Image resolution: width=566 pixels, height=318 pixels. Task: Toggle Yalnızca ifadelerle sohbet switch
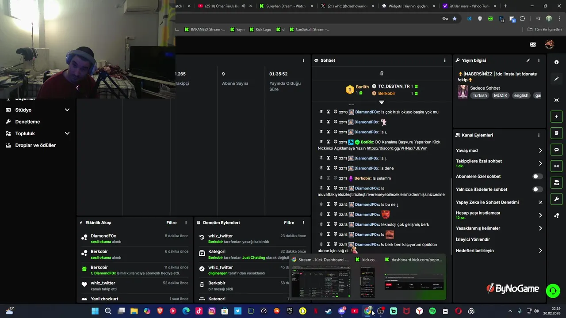point(537,189)
